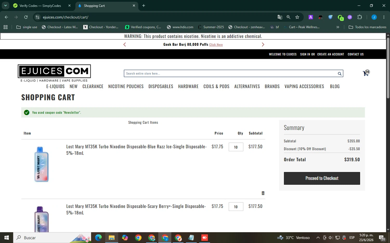390x243 pixels.
Task: Open the E-LIQUIDS menu
Action: (x=55, y=86)
